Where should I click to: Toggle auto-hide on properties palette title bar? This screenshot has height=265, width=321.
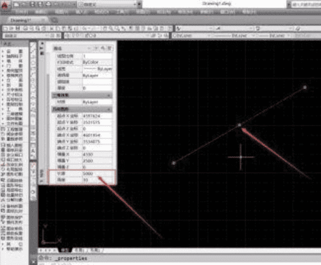pos(42,49)
